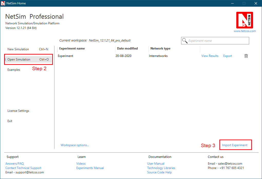This screenshot has width=262, height=179.
Task: Click Export for Experiment
Action: click(x=228, y=56)
